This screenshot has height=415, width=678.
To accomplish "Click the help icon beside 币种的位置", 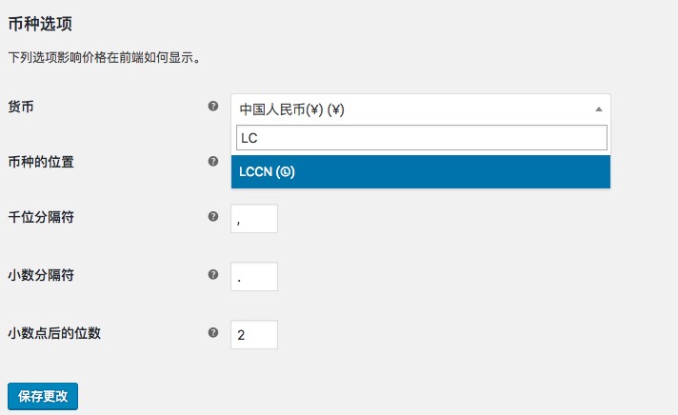I will click(213, 161).
